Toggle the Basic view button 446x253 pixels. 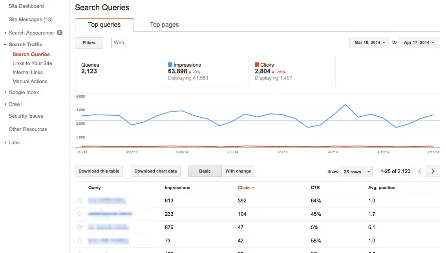pos(205,171)
